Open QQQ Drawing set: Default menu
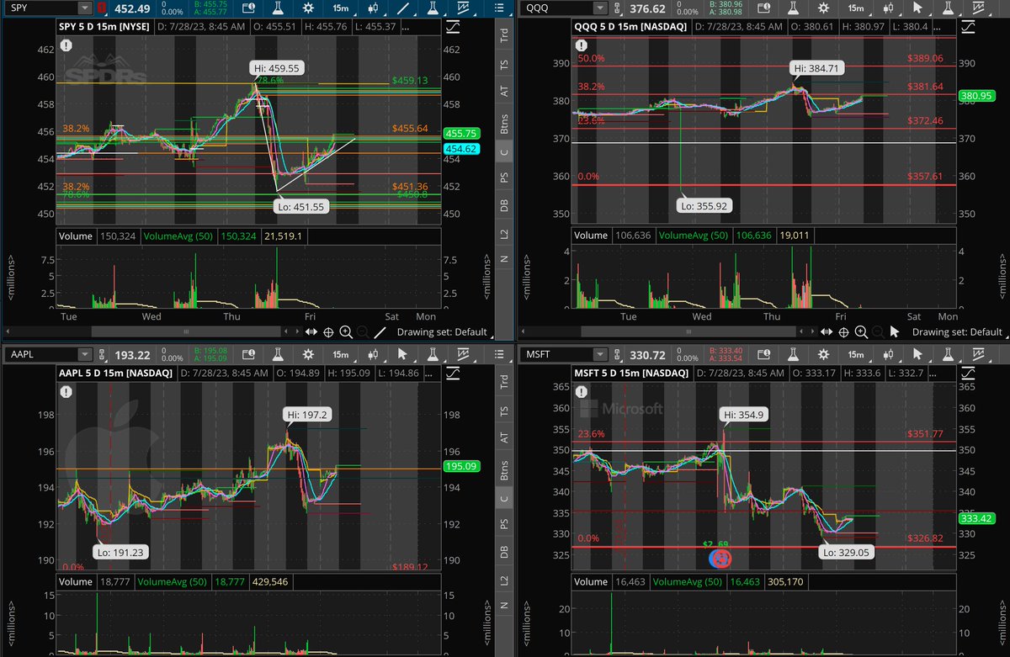 pyautogui.click(x=956, y=331)
